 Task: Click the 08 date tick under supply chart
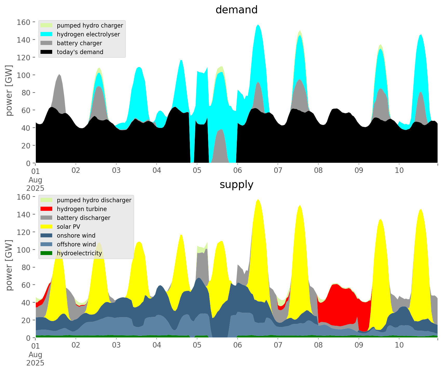pyautogui.click(x=318, y=345)
